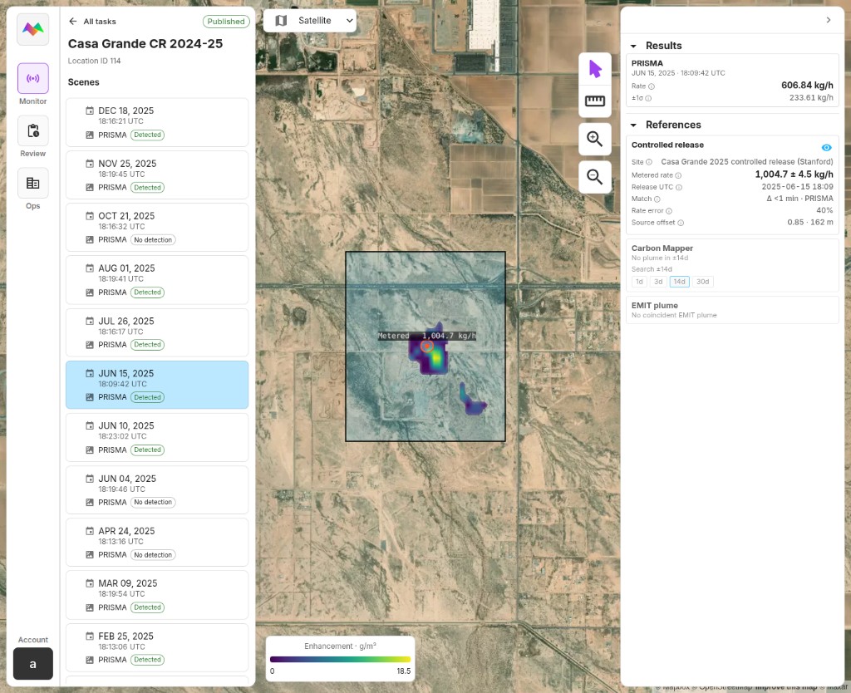Image resolution: width=851 pixels, height=693 pixels.
Task: Select the DEC 18, 2025 scene
Action: pos(157,122)
